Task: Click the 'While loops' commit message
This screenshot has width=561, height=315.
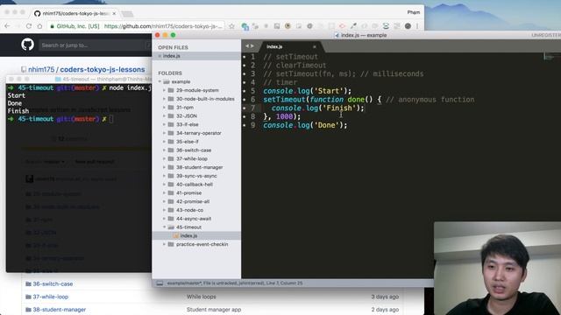Action: pyautogui.click(x=201, y=297)
